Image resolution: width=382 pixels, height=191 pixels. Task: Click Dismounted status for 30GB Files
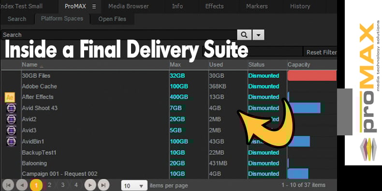click(264, 76)
